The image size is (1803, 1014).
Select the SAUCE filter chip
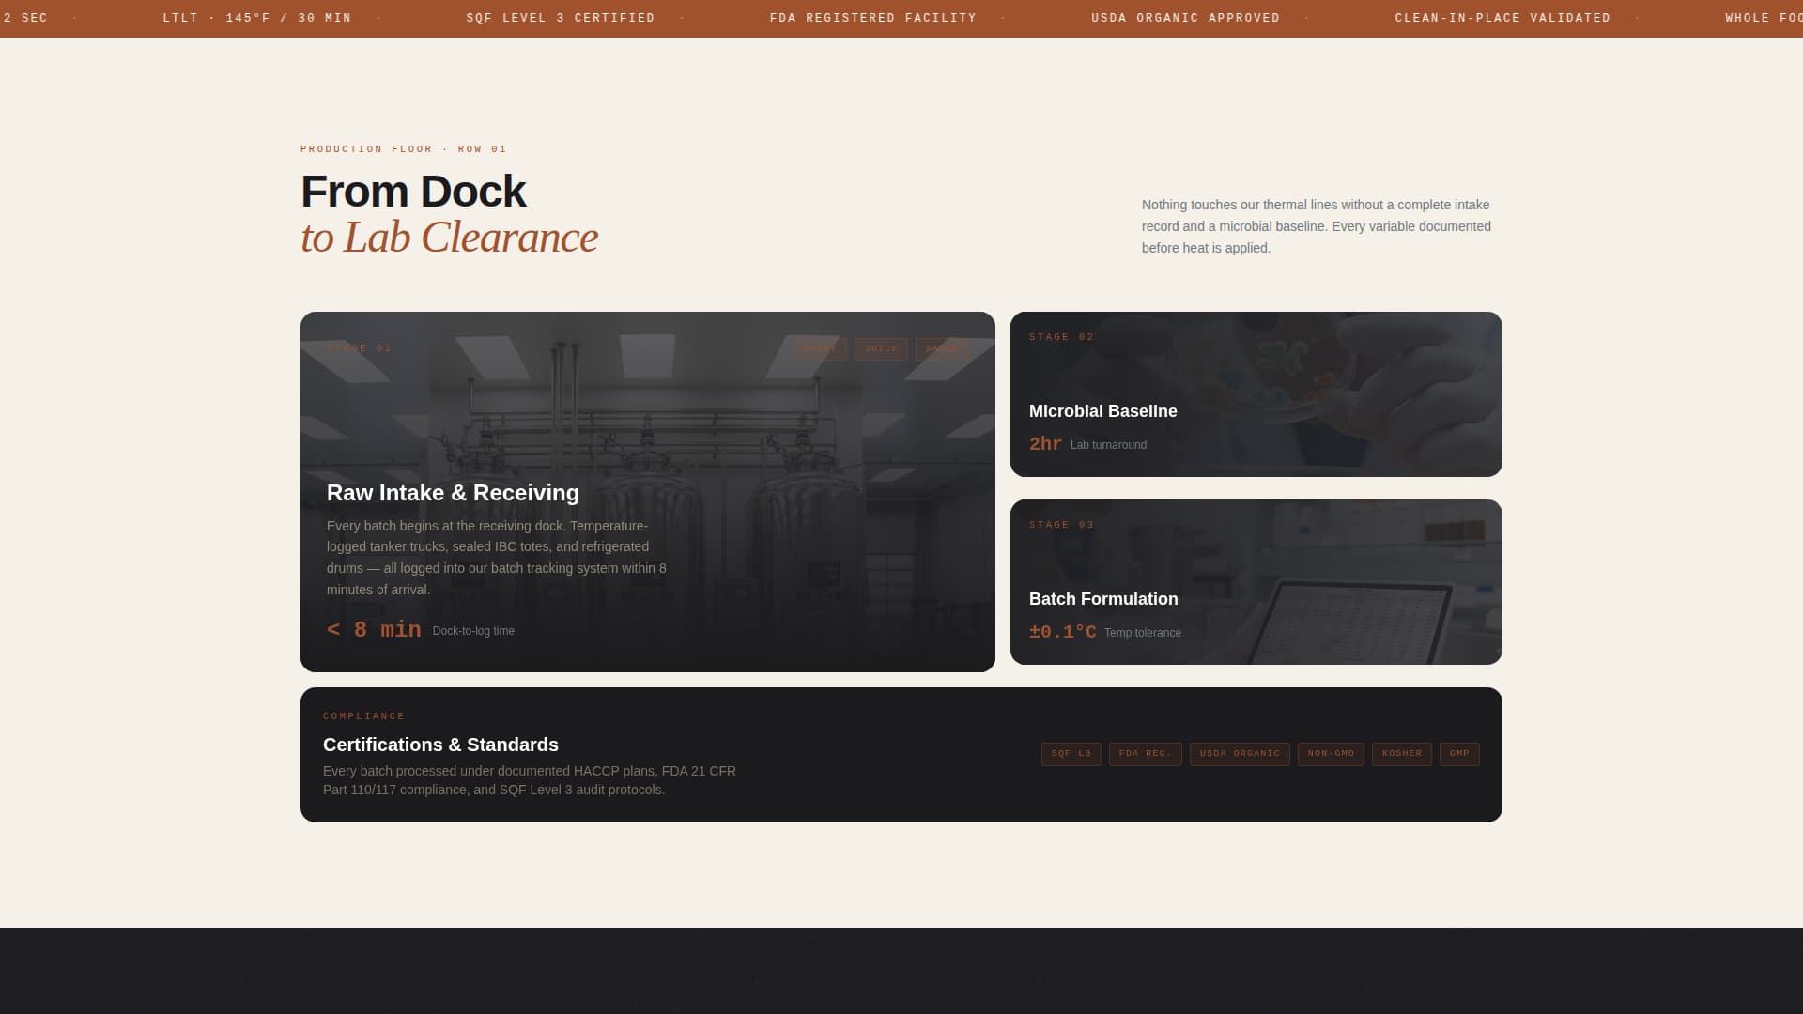[940, 348]
